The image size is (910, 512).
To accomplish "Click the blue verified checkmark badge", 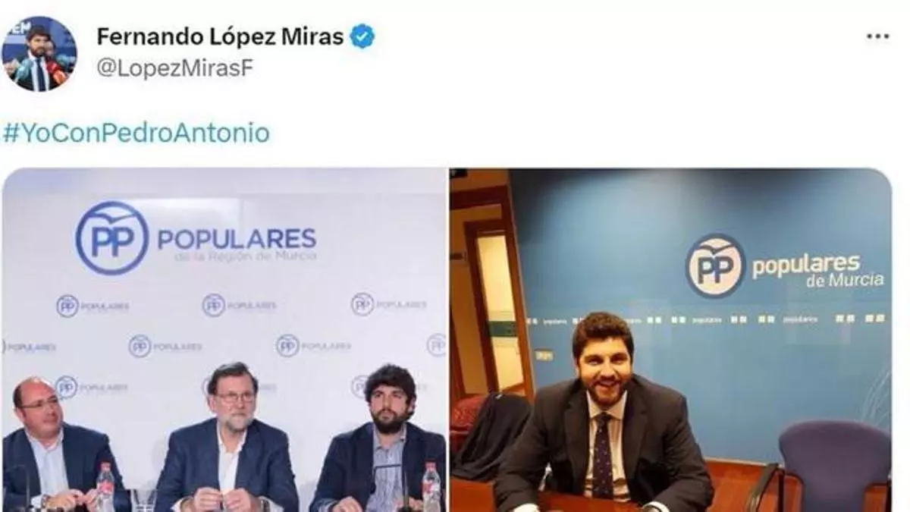I will (x=361, y=36).
